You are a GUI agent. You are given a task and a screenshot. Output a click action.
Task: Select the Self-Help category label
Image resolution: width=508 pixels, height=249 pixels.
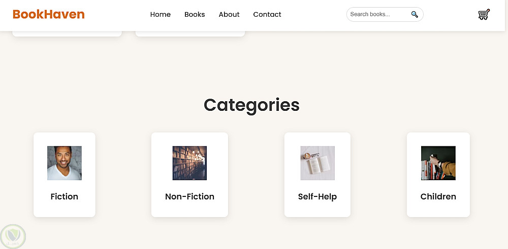tap(317, 196)
